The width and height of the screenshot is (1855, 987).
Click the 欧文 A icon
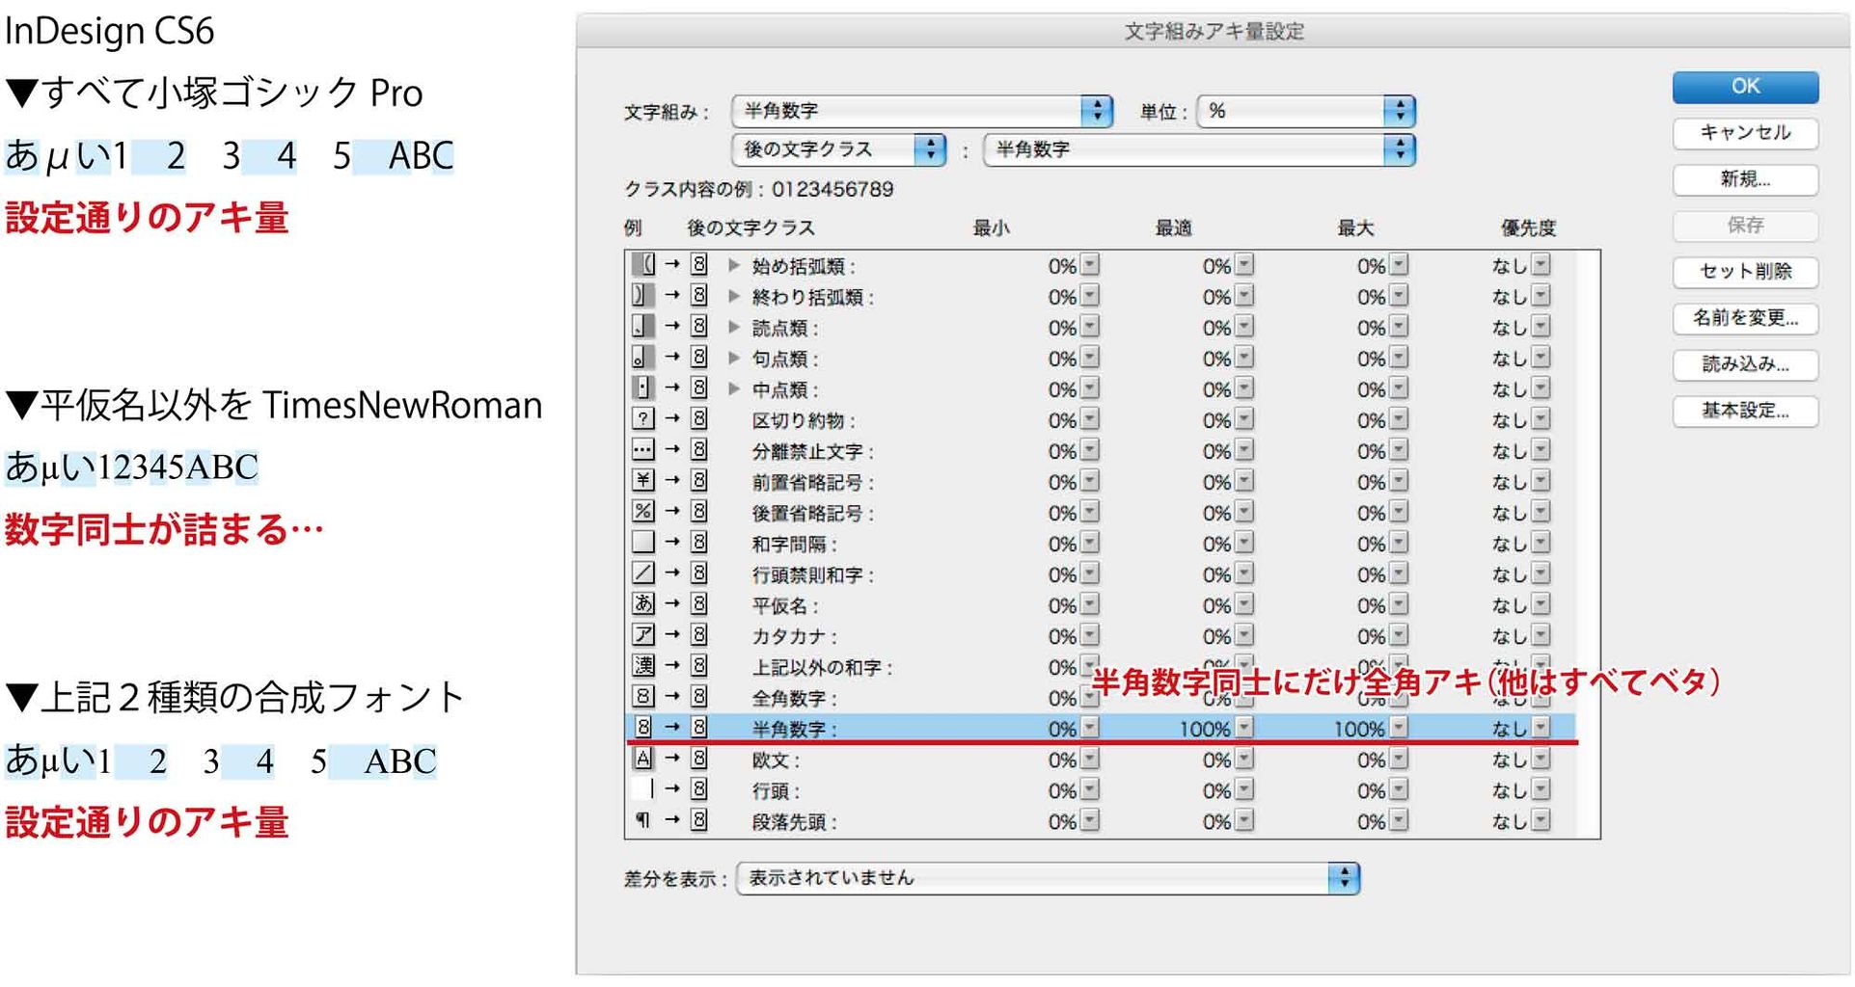[643, 758]
